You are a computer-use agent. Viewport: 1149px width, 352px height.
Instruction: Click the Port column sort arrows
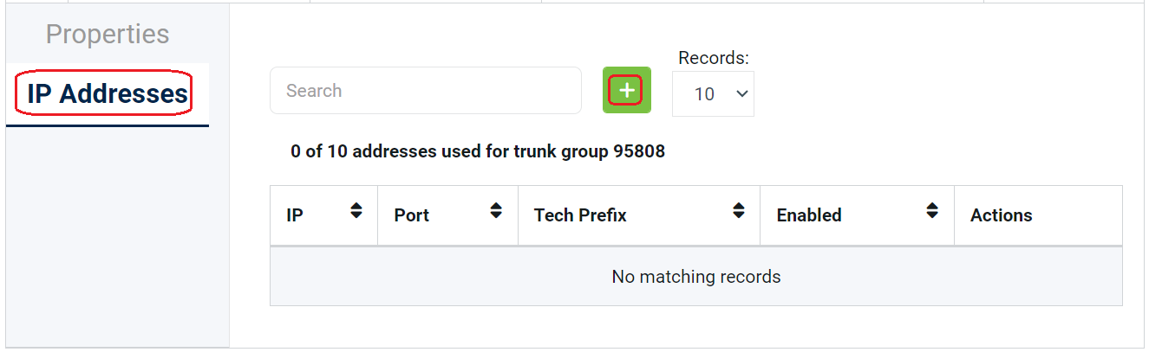[x=495, y=210]
